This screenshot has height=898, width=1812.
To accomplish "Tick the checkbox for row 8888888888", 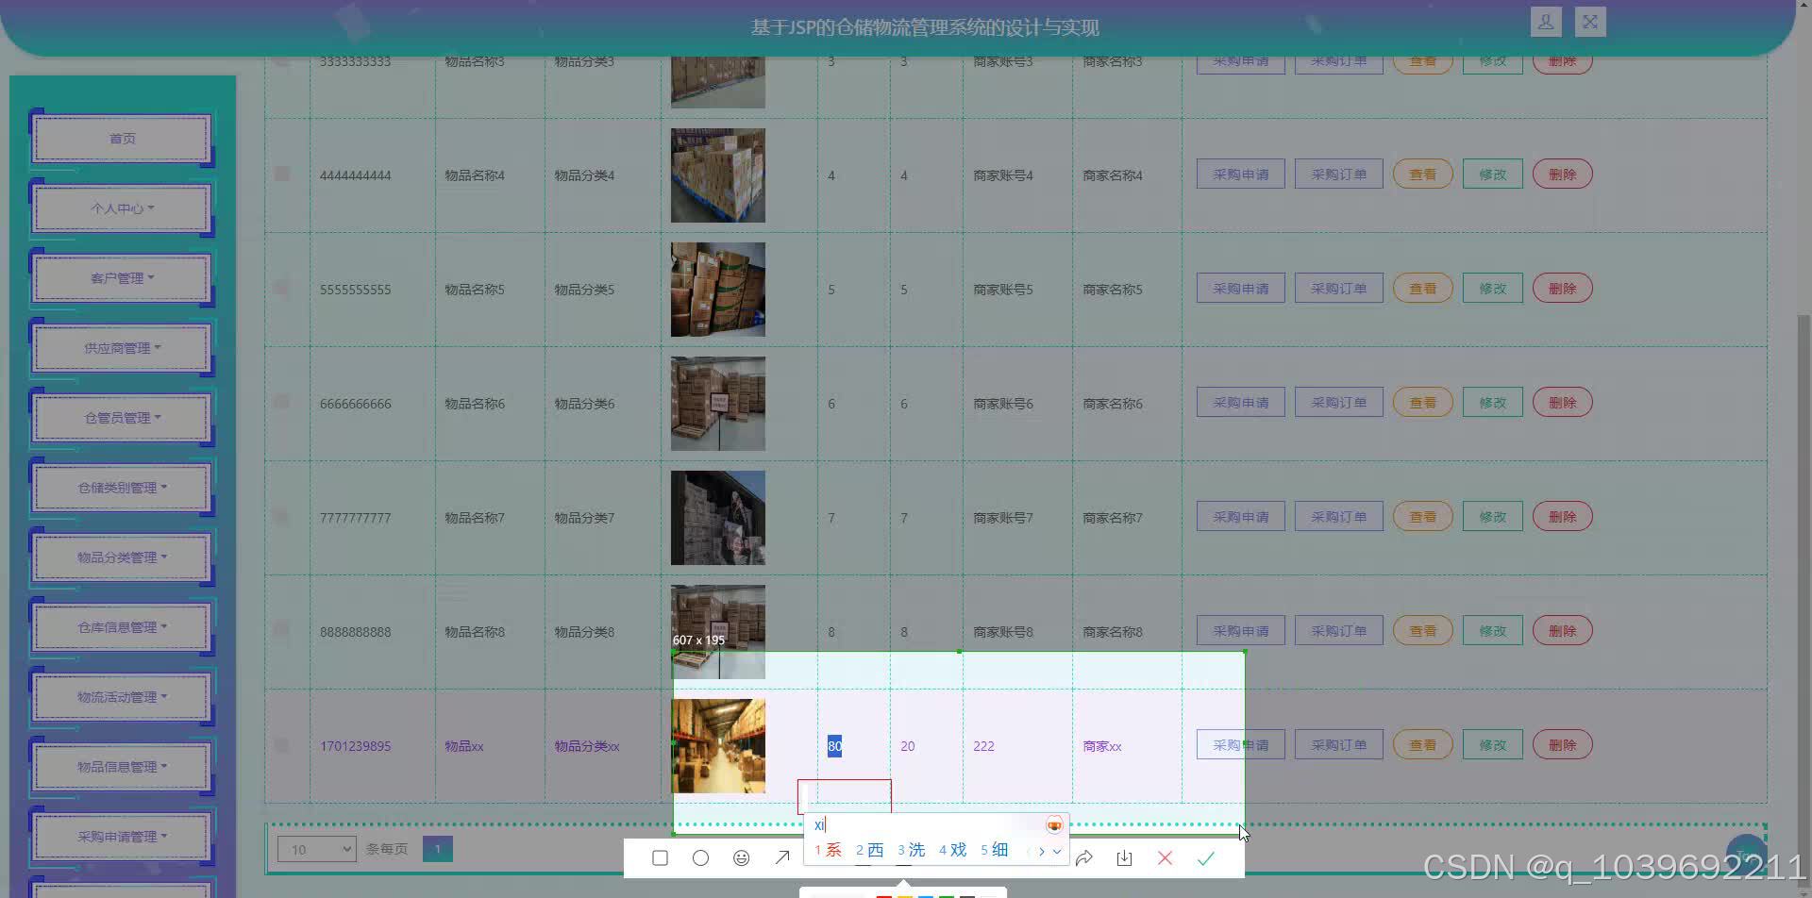I will [282, 630].
